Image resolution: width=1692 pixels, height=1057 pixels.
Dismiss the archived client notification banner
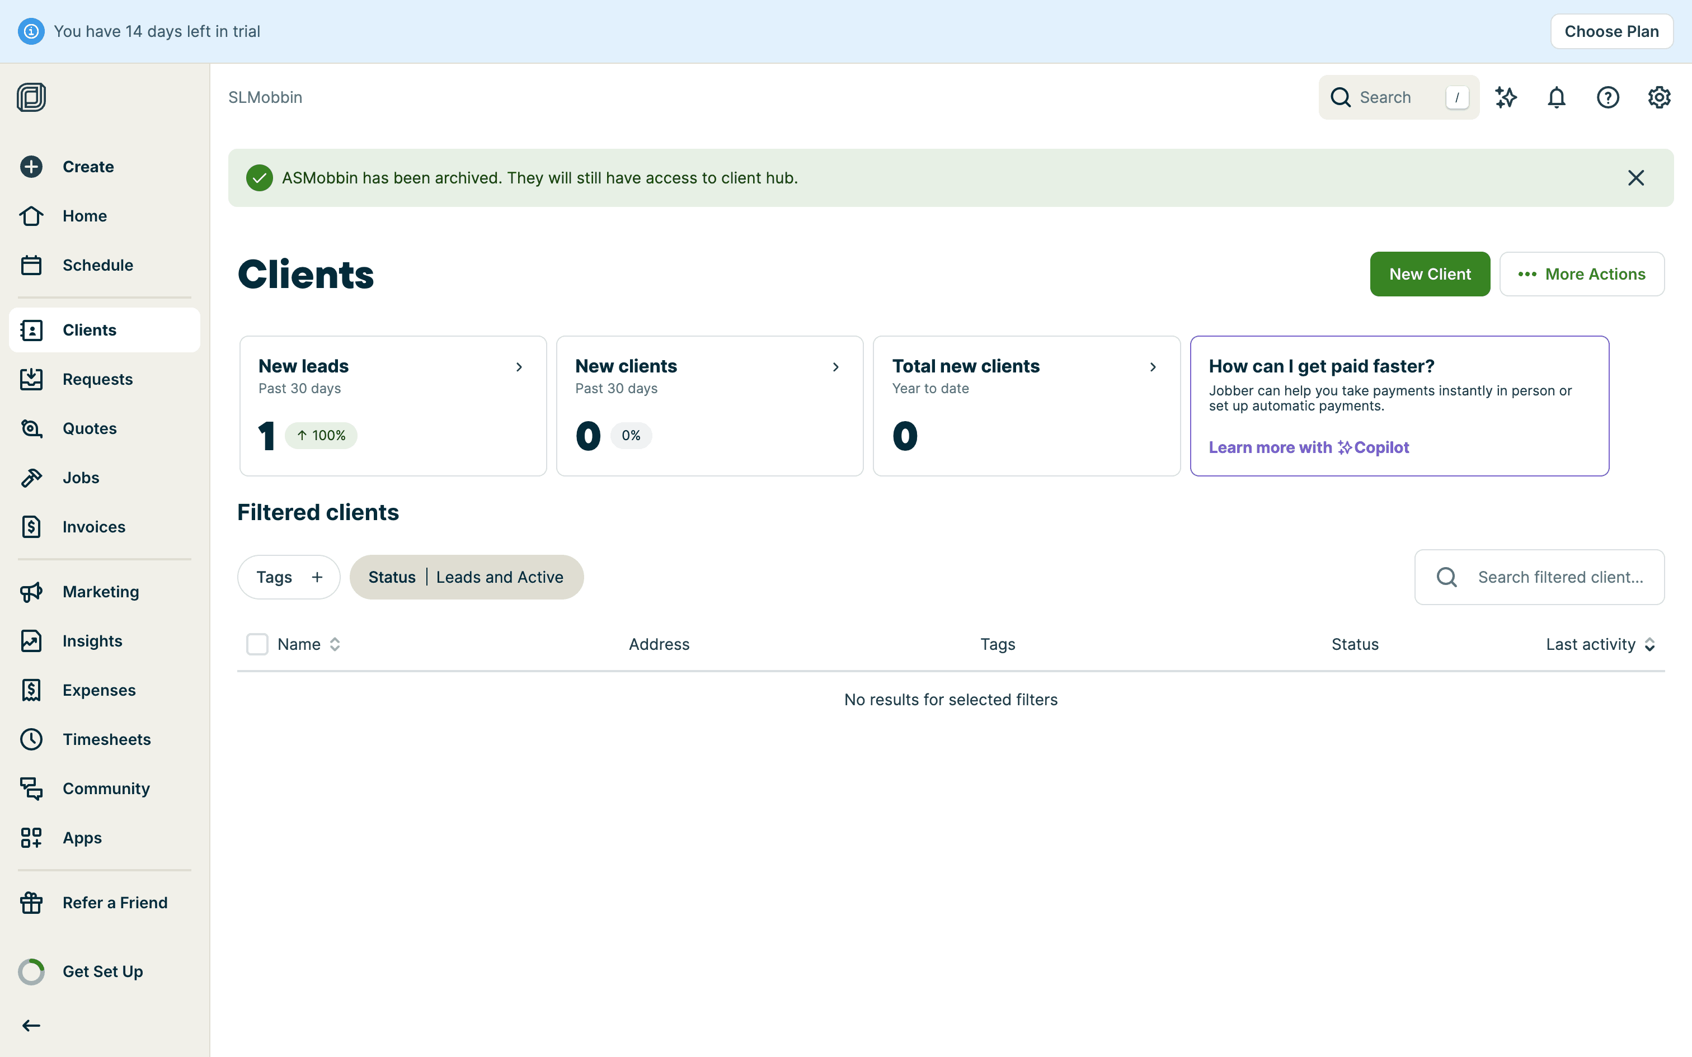(x=1635, y=178)
